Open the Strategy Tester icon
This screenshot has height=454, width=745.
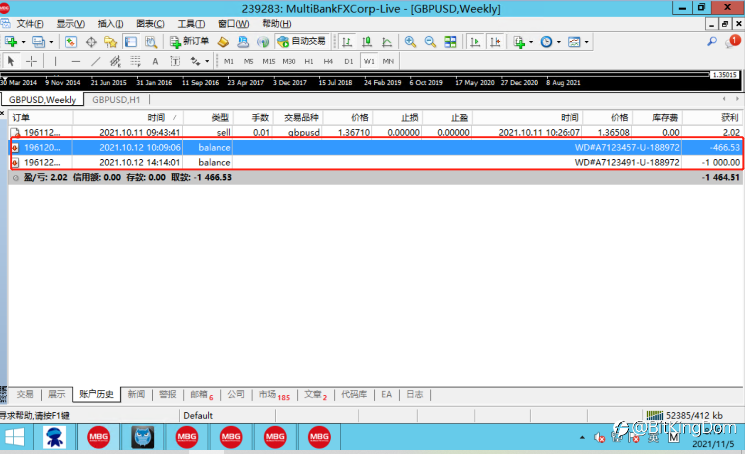(151, 42)
